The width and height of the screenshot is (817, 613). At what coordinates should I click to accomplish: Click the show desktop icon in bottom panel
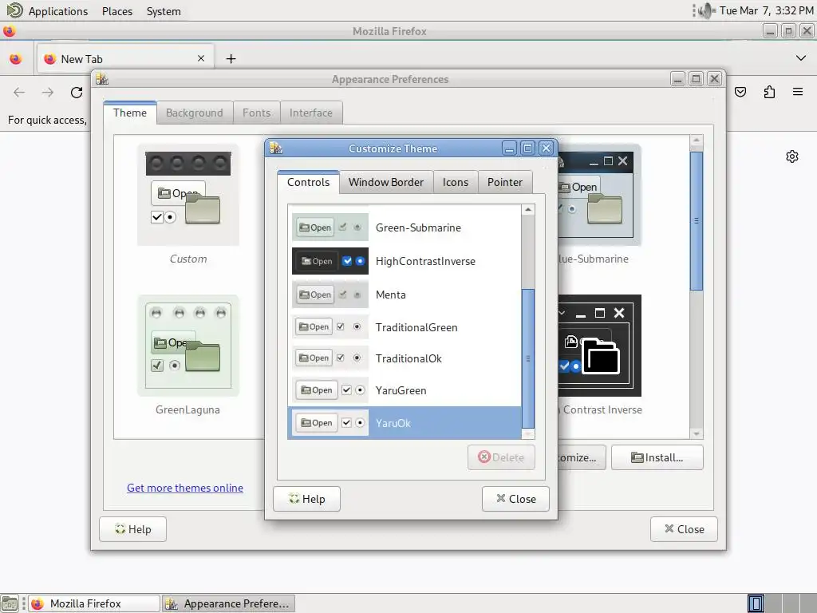tap(10, 603)
